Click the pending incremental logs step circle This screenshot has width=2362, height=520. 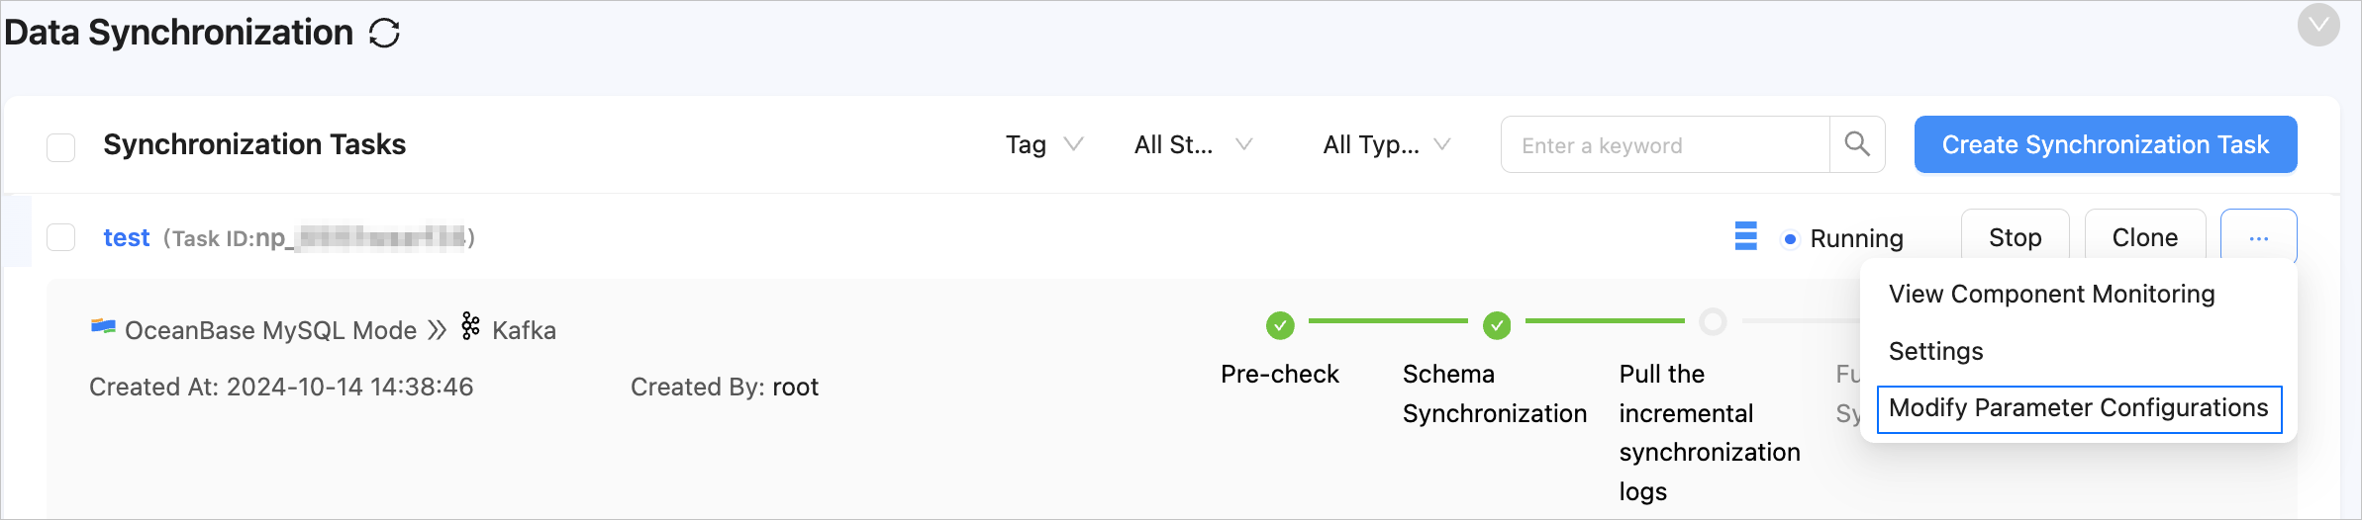1713,322
